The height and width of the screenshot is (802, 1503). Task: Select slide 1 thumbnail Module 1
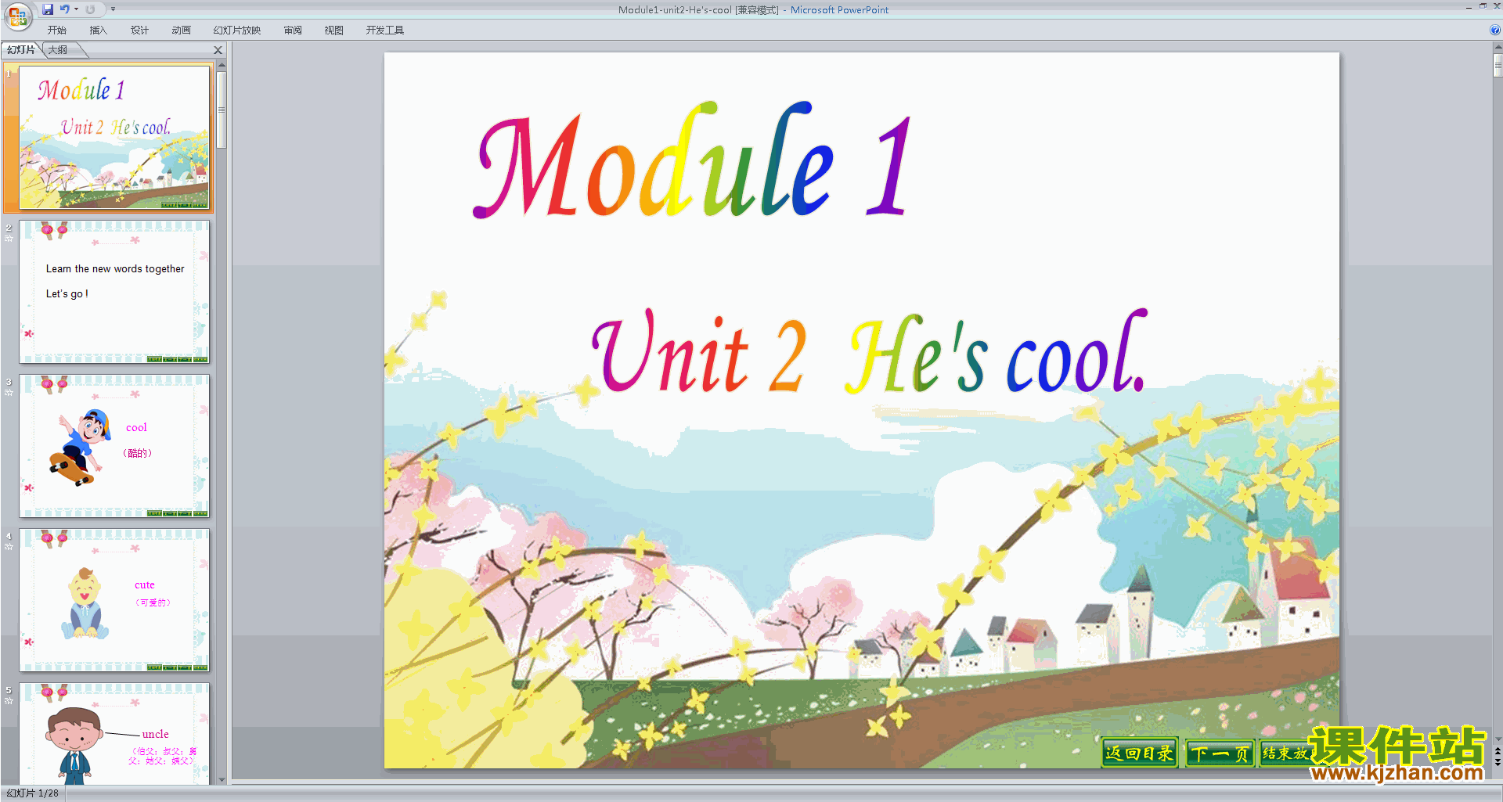[114, 137]
